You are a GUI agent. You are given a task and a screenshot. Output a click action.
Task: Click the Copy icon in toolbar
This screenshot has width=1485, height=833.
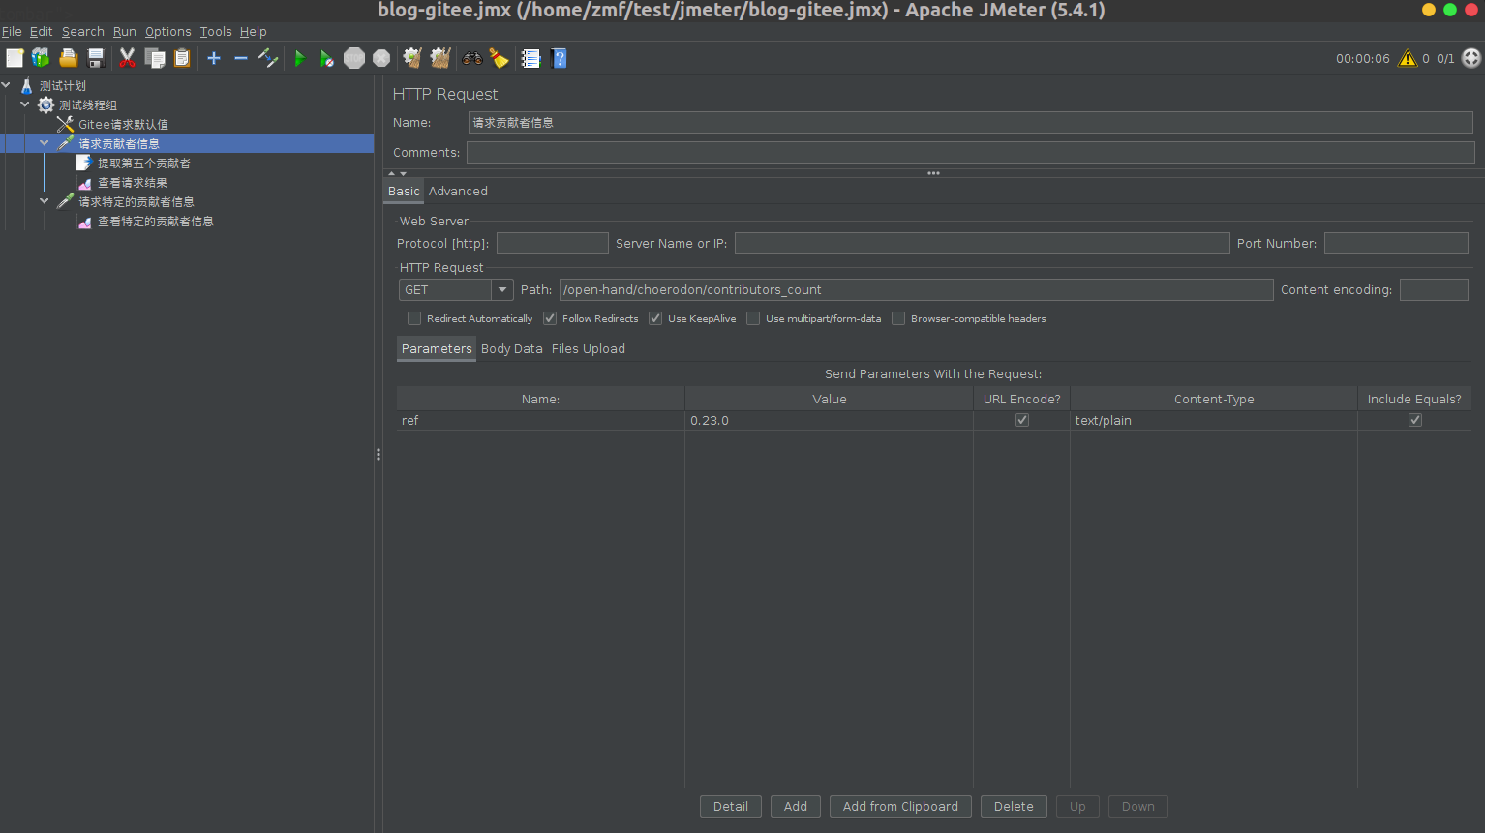click(x=155, y=58)
